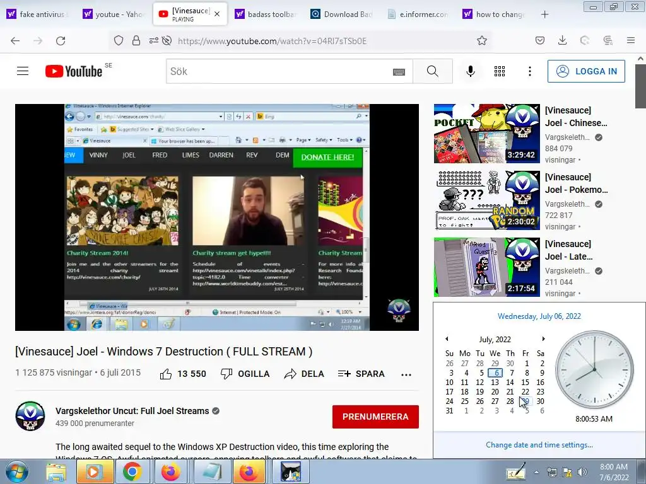This screenshot has width=646, height=484.
Task: Close the Vinesauce playing tab
Action: pos(217,14)
